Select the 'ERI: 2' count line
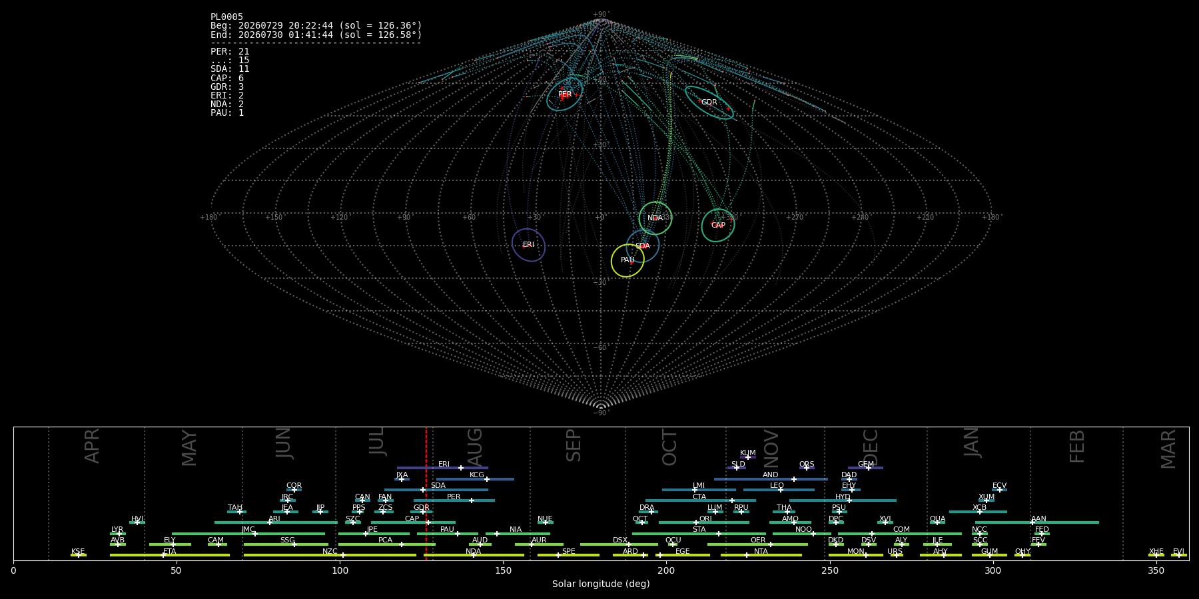 (x=227, y=95)
